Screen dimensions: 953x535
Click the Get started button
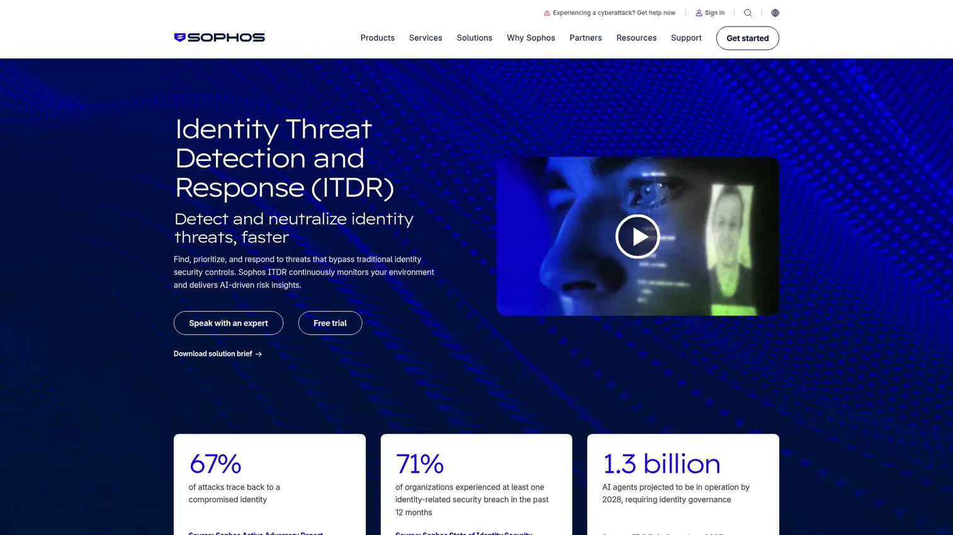tap(748, 38)
